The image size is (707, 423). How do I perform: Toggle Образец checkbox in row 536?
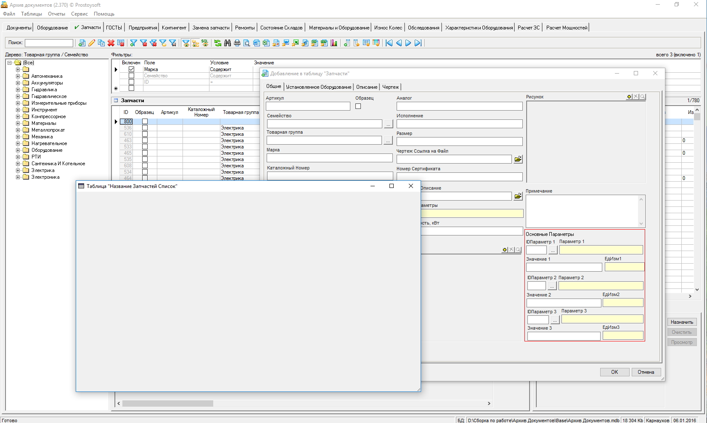(145, 128)
